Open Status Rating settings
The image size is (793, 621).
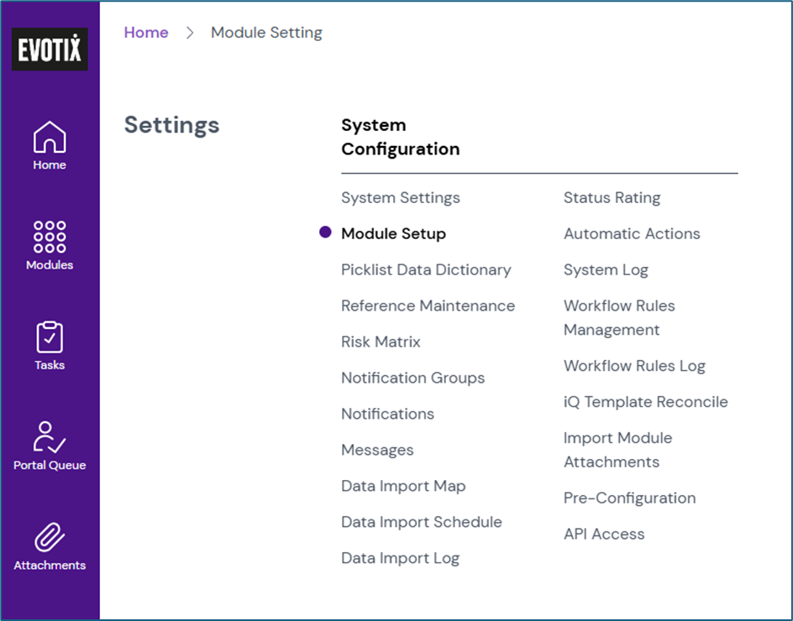coord(612,198)
